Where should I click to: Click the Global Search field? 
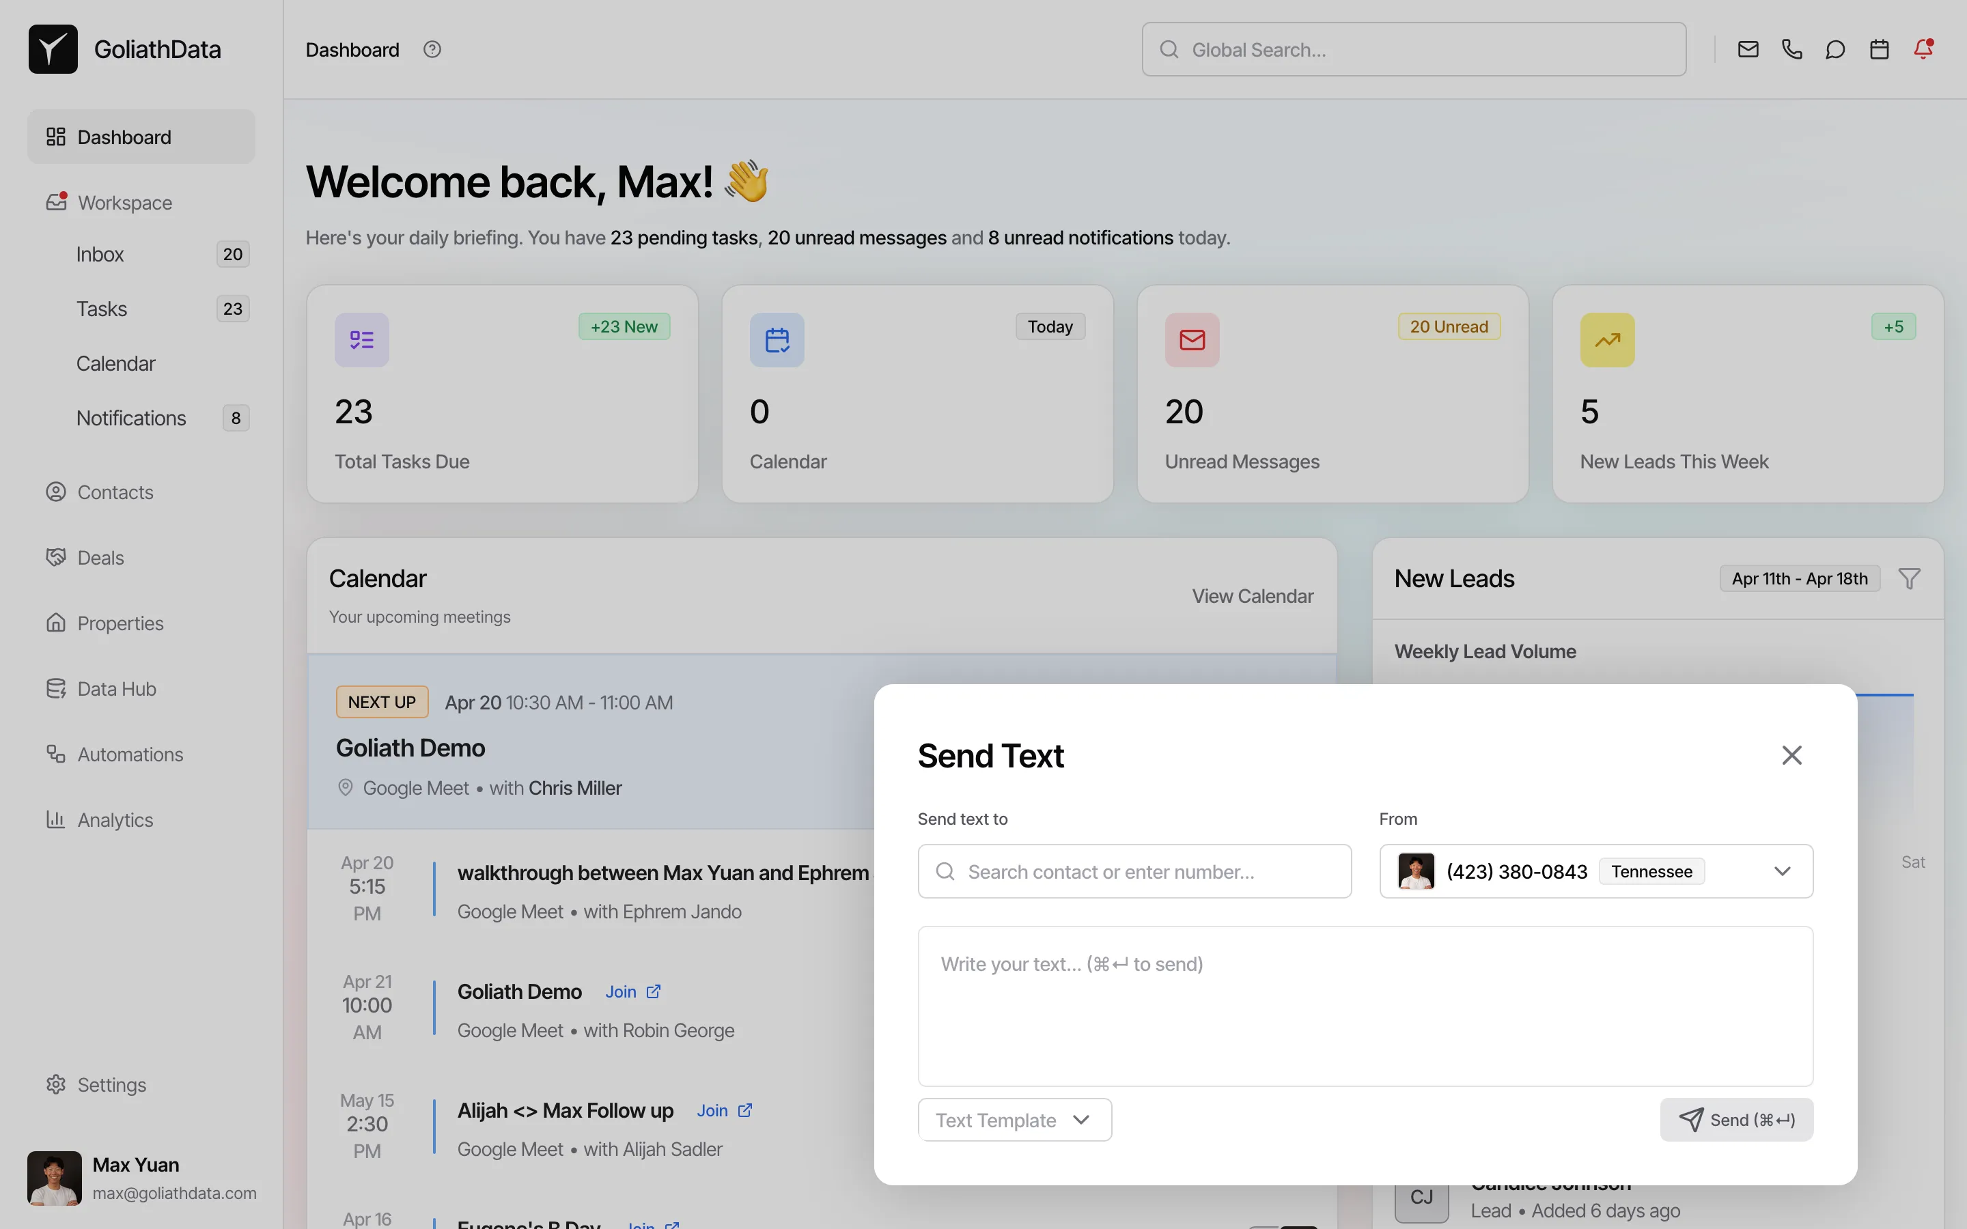tap(1414, 50)
